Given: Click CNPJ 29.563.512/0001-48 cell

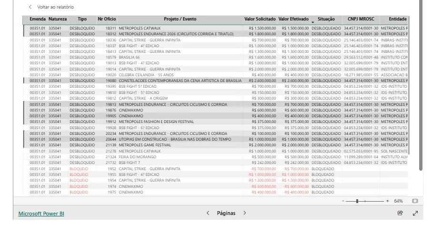Looking at the screenshot, I should tap(361, 57).
